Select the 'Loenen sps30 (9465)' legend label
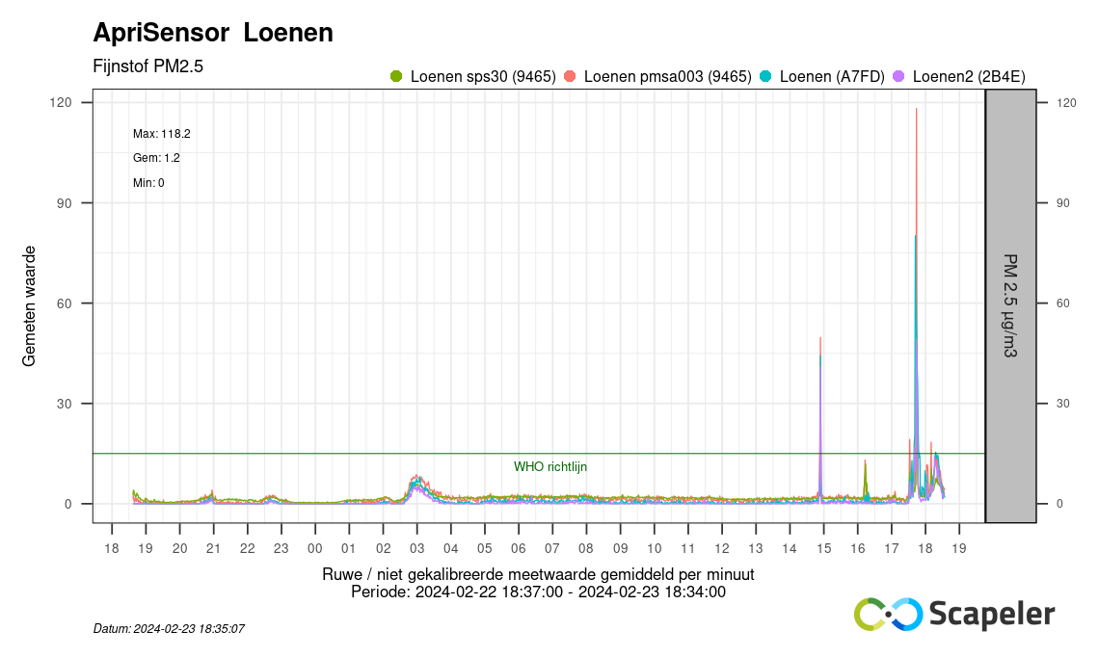1099x658 pixels. pos(483,77)
